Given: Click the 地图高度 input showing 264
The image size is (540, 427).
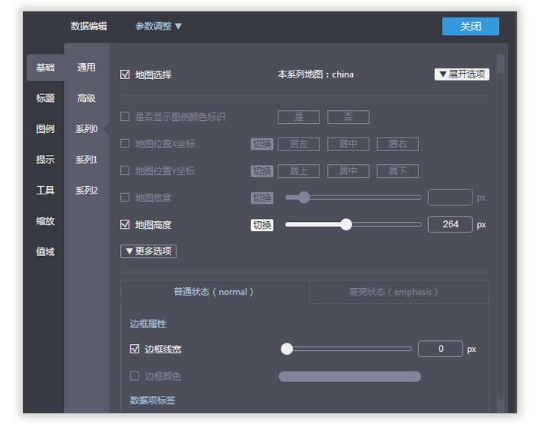Looking at the screenshot, I should pos(450,224).
